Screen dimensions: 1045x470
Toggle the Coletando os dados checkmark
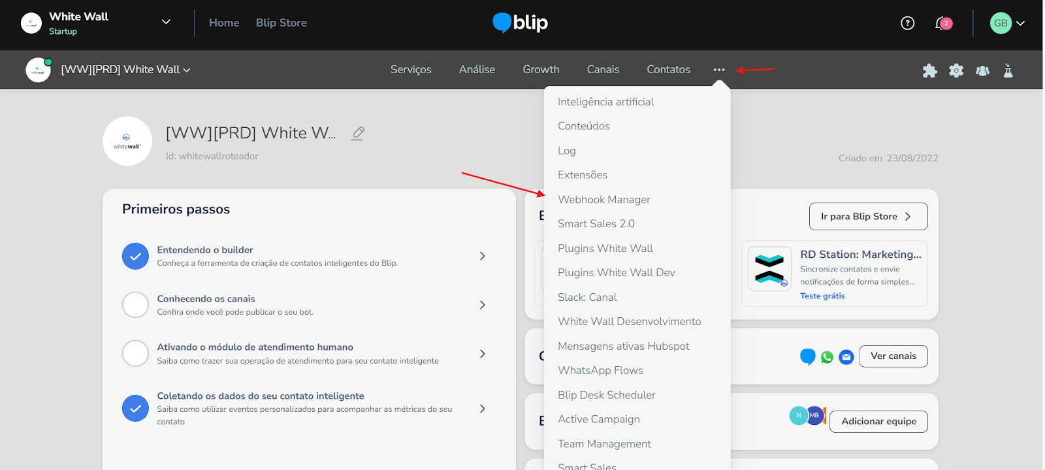tap(135, 409)
